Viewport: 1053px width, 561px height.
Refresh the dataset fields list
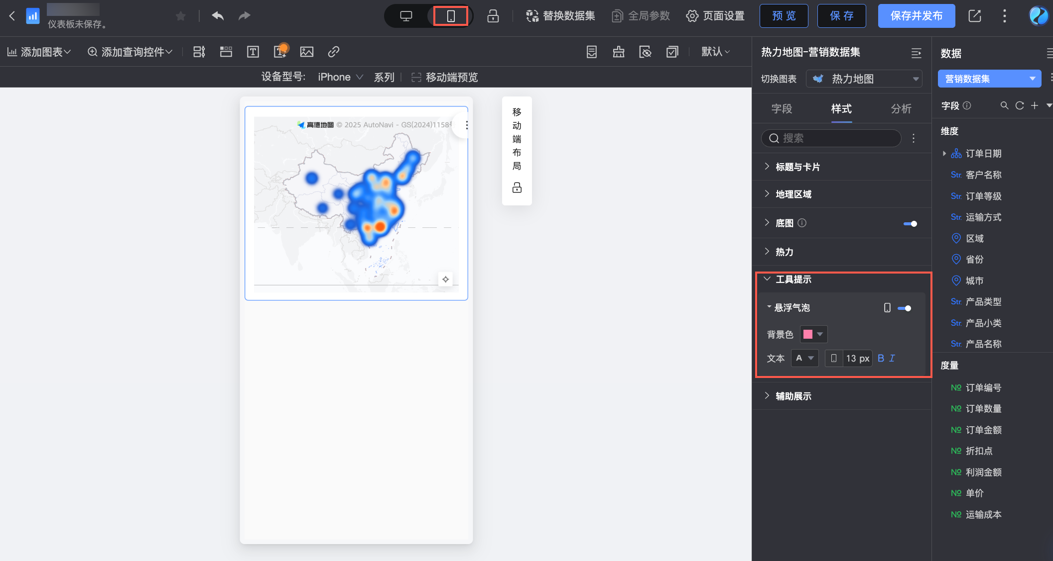pyautogui.click(x=1020, y=105)
